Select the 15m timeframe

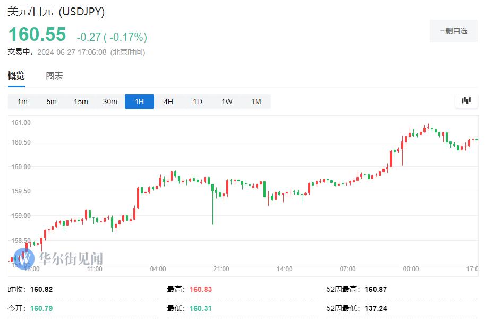coord(81,102)
